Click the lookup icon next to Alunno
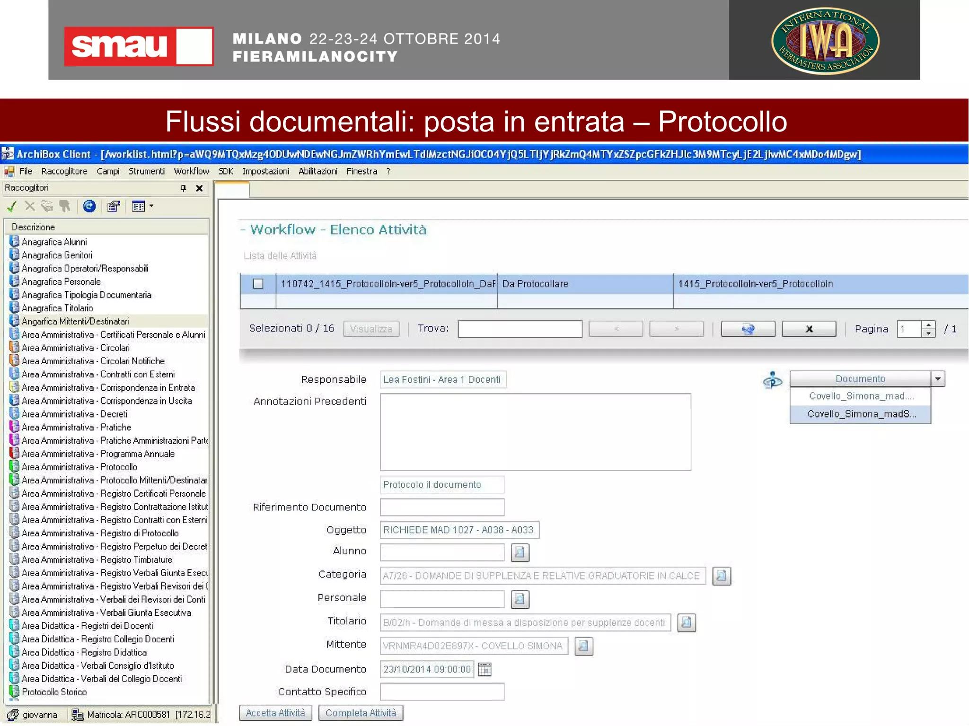The width and height of the screenshot is (969, 726). (x=520, y=552)
